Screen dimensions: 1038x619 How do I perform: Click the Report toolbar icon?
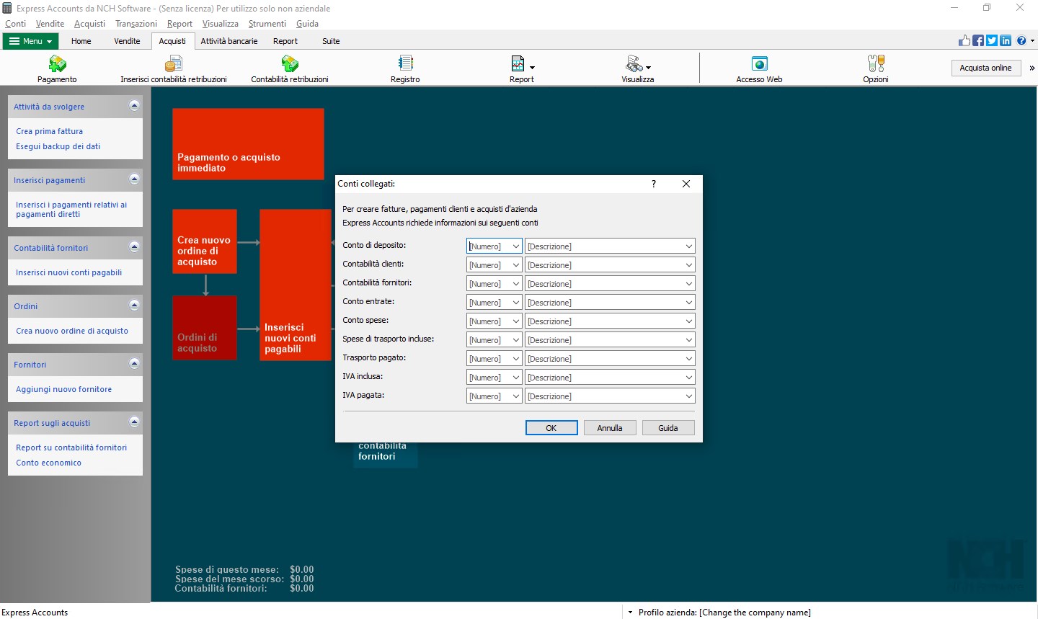522,68
